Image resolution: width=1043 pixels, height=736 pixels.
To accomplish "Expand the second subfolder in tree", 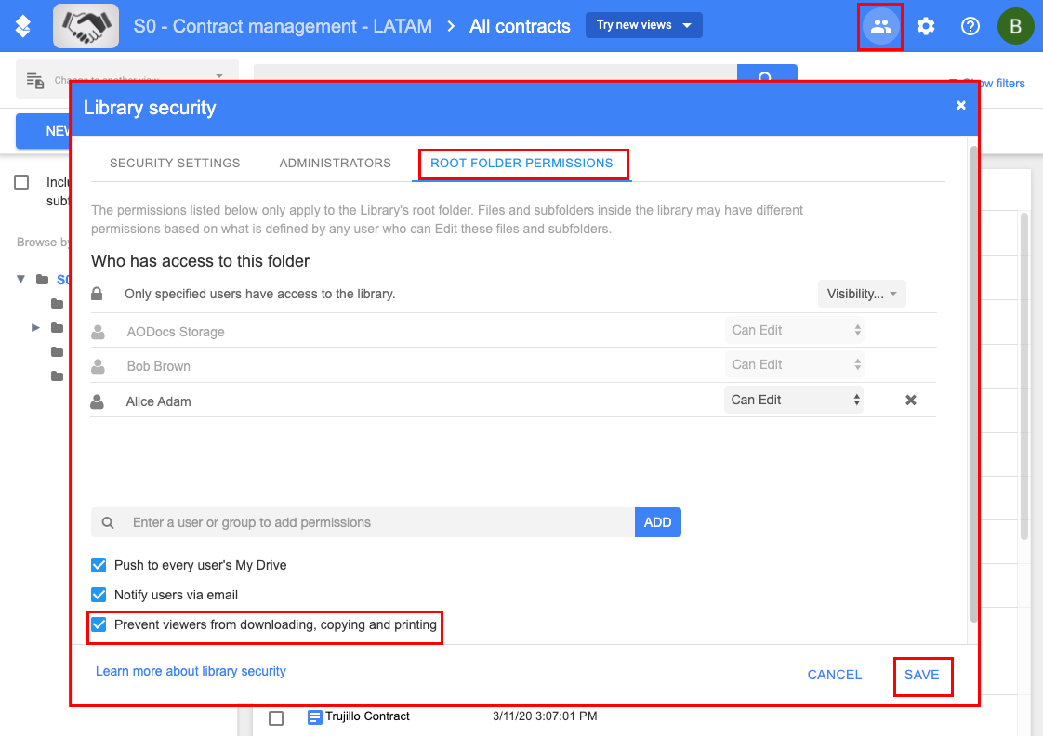I will click(x=35, y=328).
